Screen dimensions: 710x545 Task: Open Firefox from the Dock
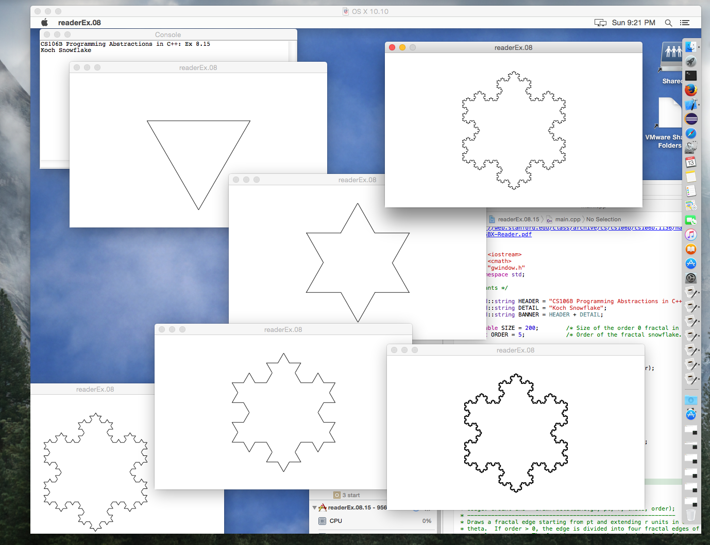(691, 90)
